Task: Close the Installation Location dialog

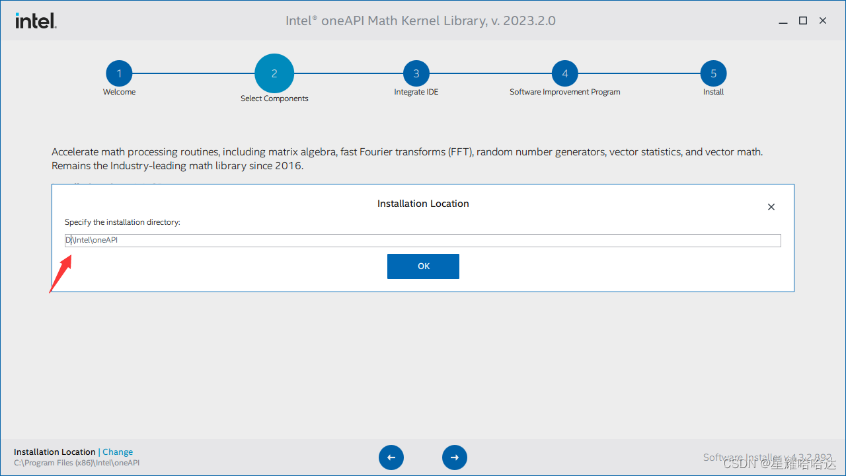Action: point(771,207)
